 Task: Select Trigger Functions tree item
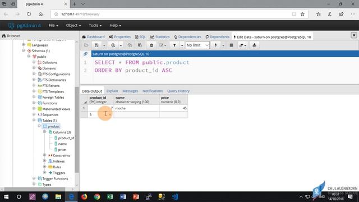53,178
